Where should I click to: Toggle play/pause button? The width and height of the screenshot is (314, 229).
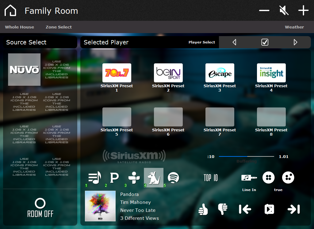click(269, 209)
